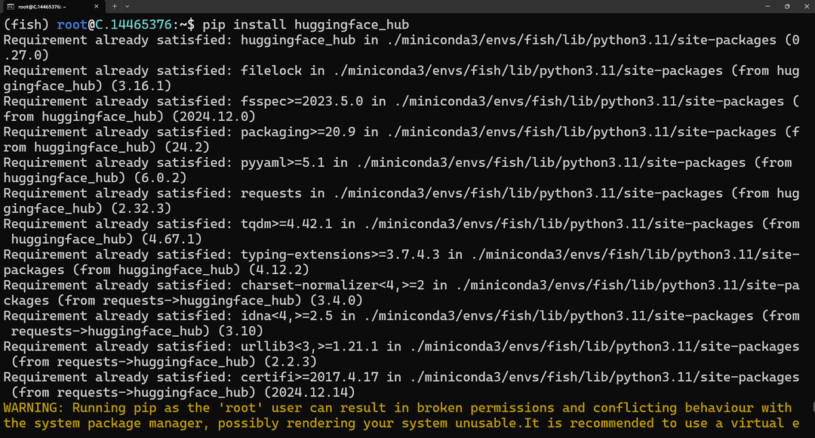The height and width of the screenshot is (438, 815).
Task: Select the root@C.14465376 terminal tab
Action: click(x=52, y=6)
